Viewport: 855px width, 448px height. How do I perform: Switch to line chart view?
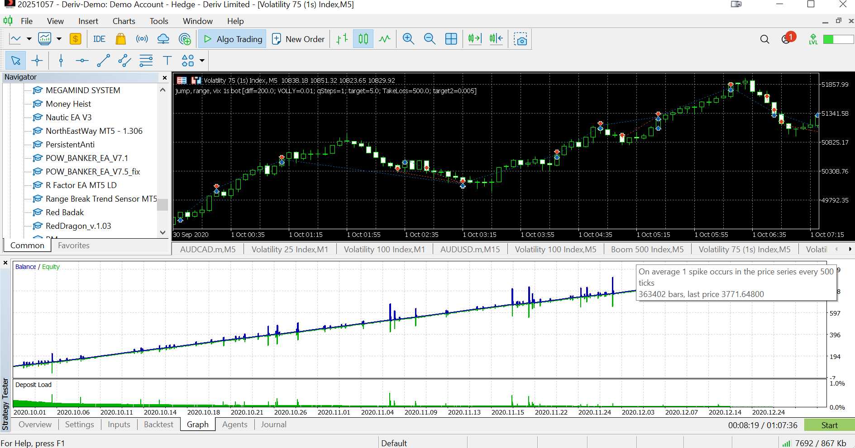385,39
